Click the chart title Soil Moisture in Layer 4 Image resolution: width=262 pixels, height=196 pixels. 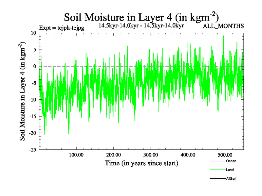(141, 17)
